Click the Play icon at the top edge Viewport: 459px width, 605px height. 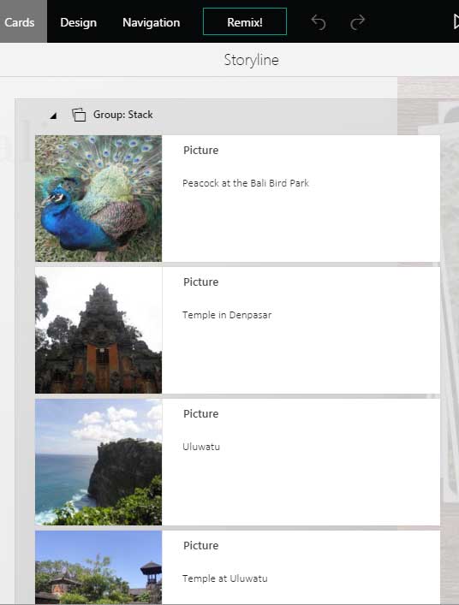pyautogui.click(x=456, y=21)
